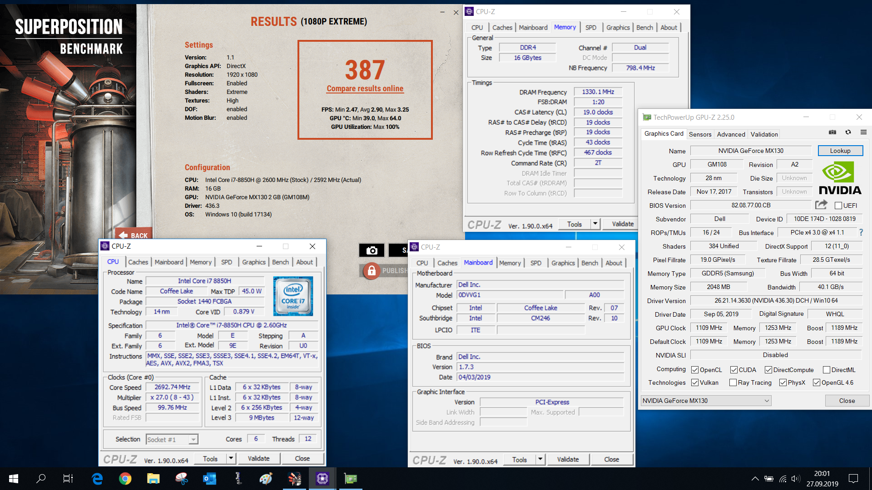The width and height of the screenshot is (872, 490).
Task: Click Validate in CPU-Z Memory window
Action: [x=623, y=224]
